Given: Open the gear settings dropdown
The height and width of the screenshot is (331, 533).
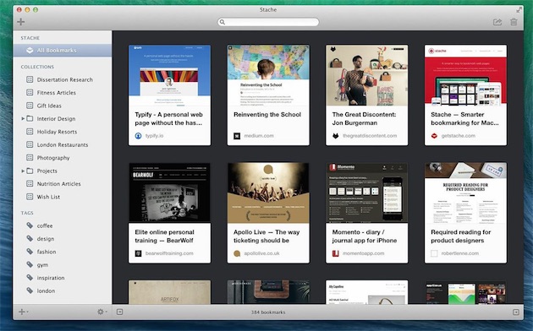Looking at the screenshot, I should point(102,312).
